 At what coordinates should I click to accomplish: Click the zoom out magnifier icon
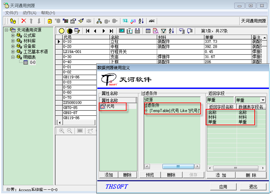tap(70, 131)
